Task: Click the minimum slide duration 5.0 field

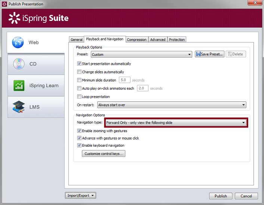Action: pyautogui.click(x=125, y=80)
